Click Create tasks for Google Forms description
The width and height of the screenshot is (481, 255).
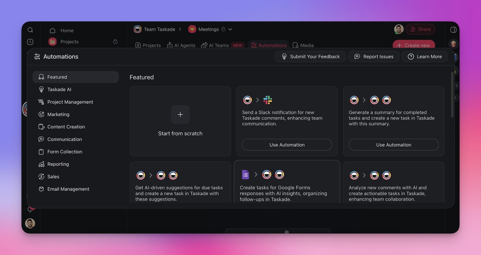tap(283, 193)
